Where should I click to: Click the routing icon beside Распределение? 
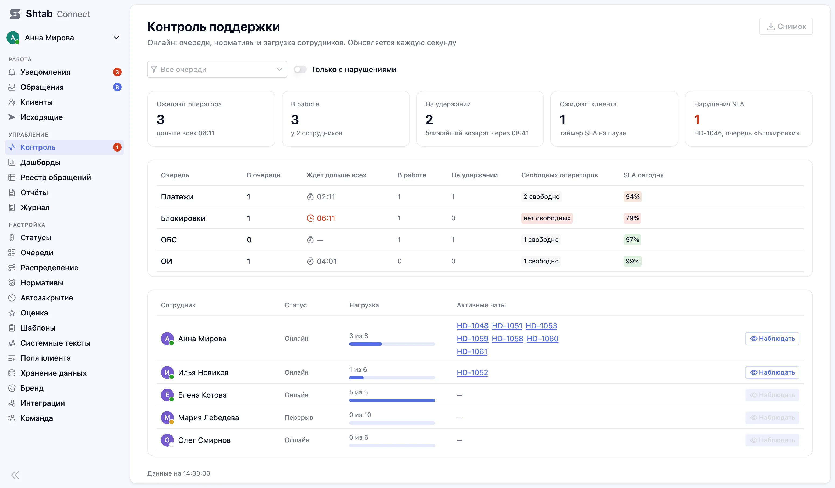point(12,267)
